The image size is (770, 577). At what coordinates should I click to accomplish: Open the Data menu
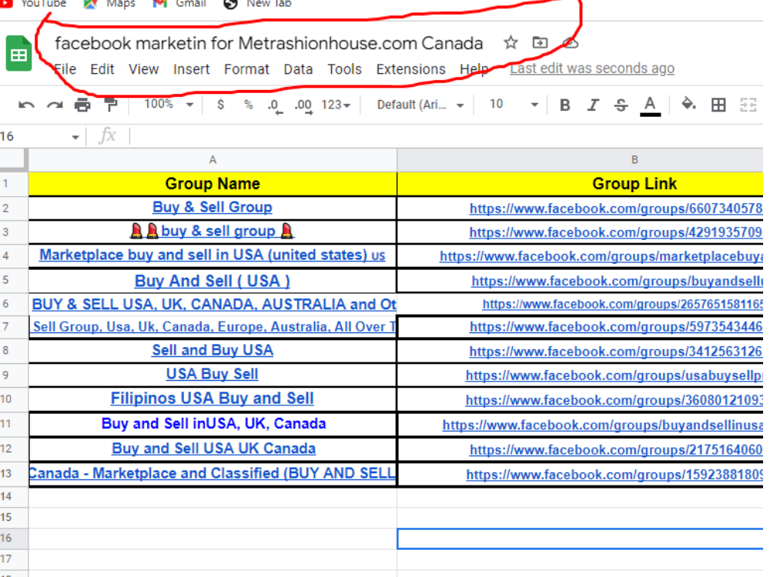click(298, 69)
